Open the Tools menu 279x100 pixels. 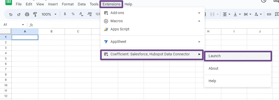94,4
